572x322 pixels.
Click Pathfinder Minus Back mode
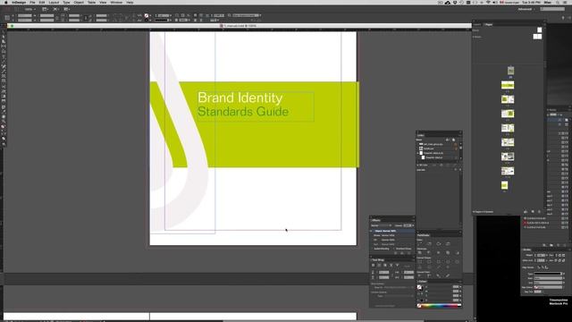pyautogui.click(x=457, y=252)
